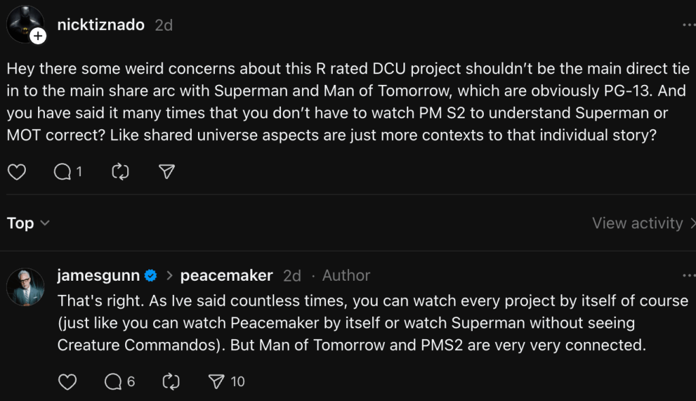Share nicktiznado's post via paper plane icon

167,172
